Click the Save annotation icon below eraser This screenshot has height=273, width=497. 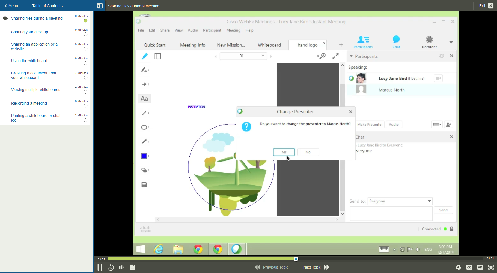144,184
